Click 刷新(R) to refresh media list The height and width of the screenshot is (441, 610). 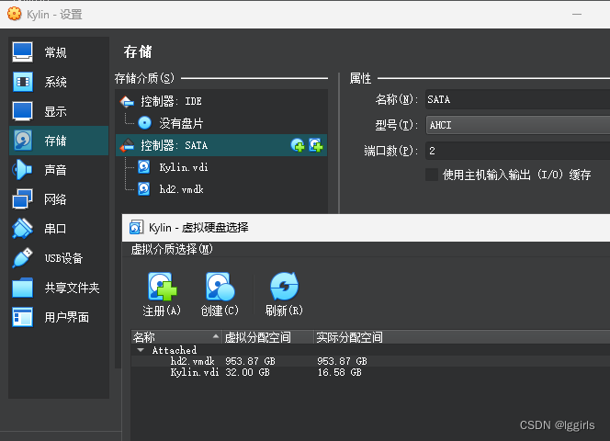click(284, 294)
